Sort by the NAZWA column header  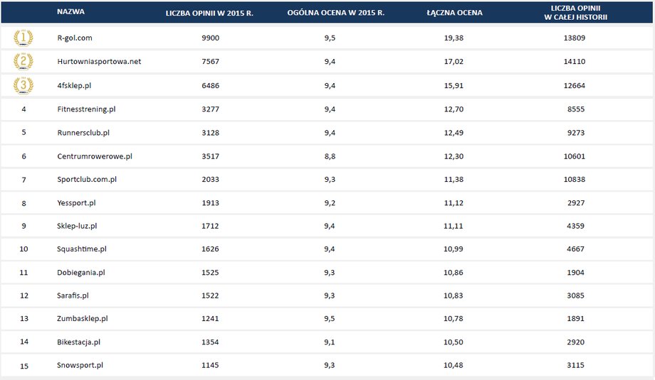pos(70,11)
